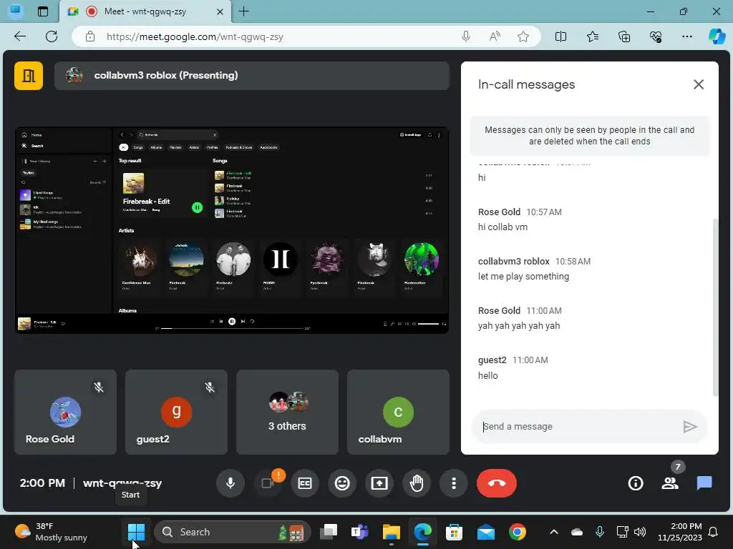Screen dimensions: 733x549
Task: Toggle the chat panel icon
Action: 704,483
